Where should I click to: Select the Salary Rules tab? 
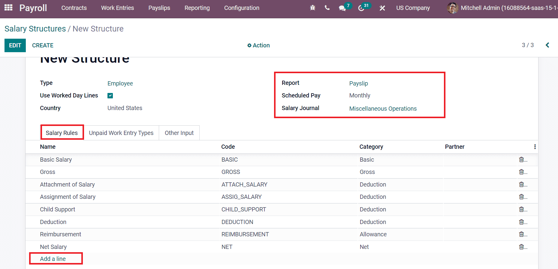click(x=62, y=133)
